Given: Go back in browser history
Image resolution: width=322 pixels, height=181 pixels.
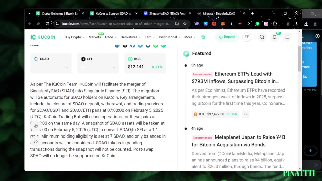Looking at the screenshot, I should (x=30, y=24).
